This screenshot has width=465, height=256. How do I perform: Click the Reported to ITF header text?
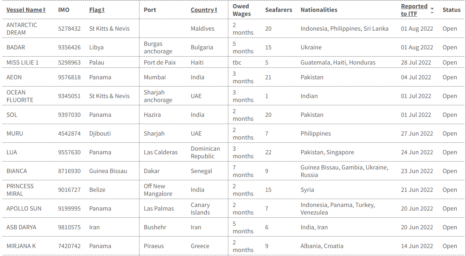[414, 10]
